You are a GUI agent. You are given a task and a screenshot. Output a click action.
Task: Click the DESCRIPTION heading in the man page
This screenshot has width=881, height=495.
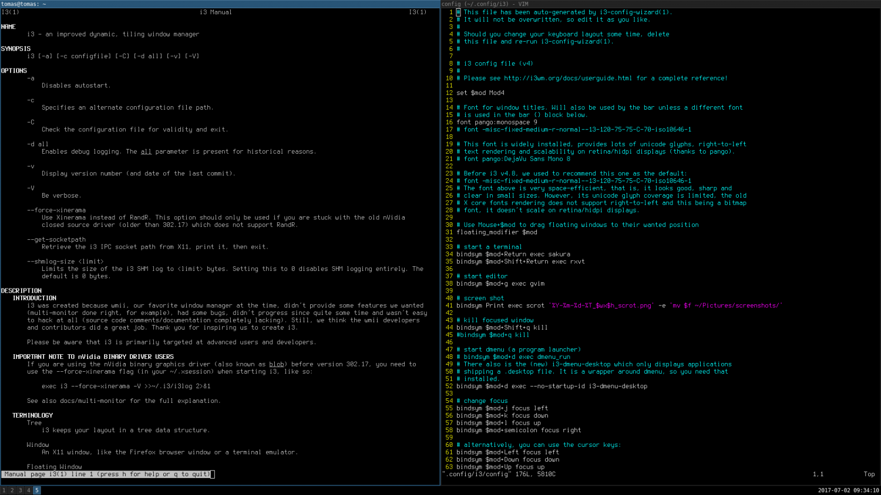[21, 291]
